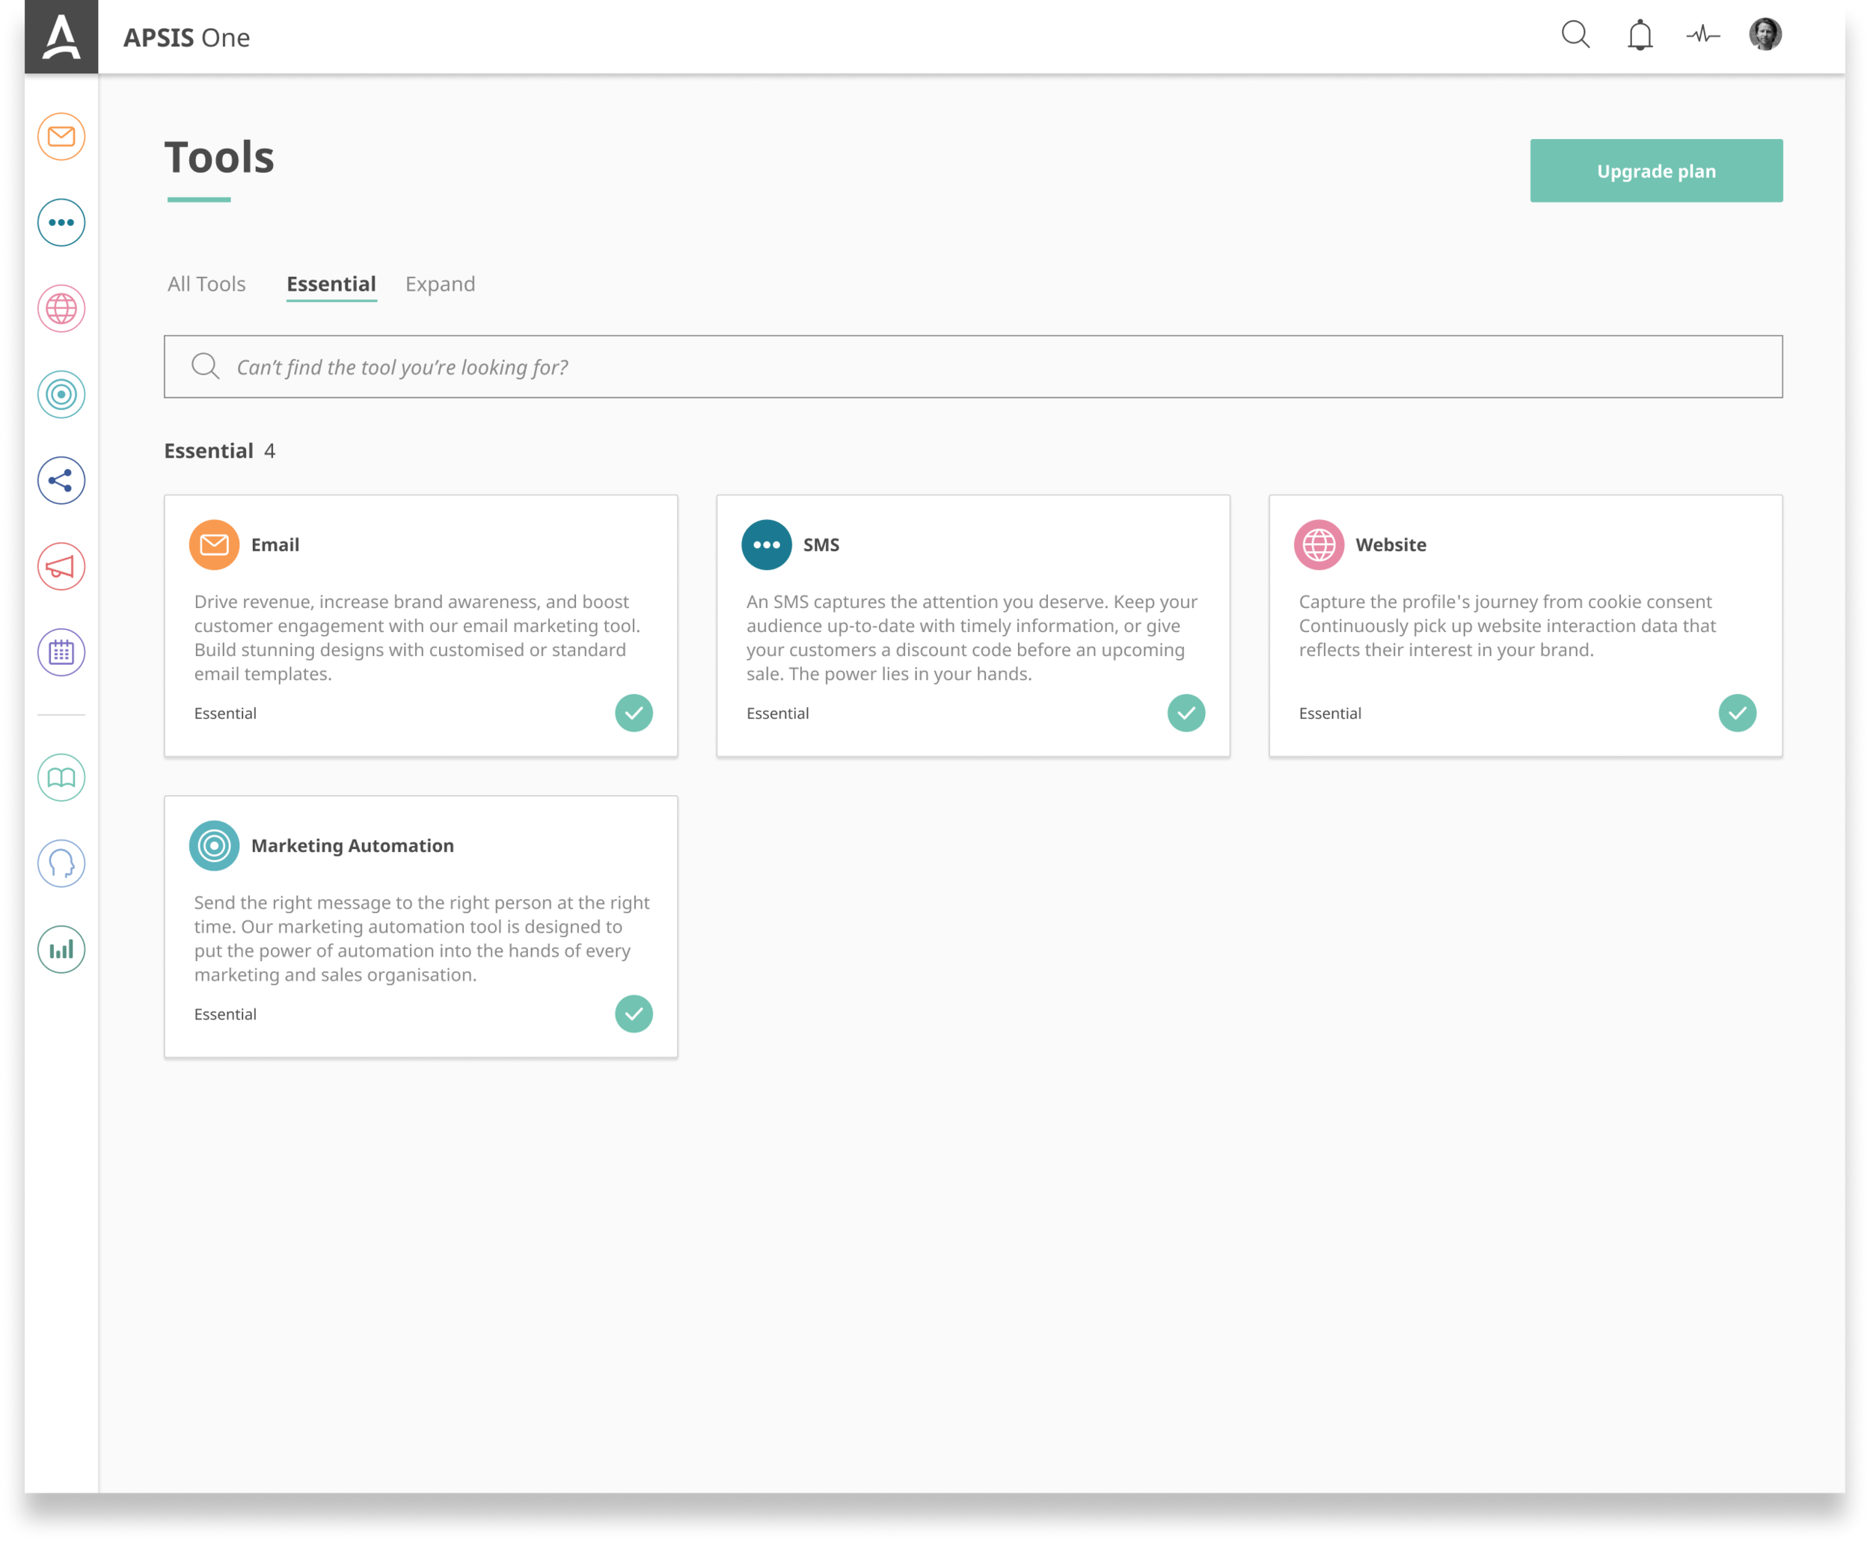
Task: Click the SMS card description text
Action: 972,637
